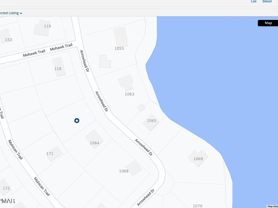The width and height of the screenshot is (278, 208).
Task: Select the house labeled 1065
Action: [x=151, y=122]
